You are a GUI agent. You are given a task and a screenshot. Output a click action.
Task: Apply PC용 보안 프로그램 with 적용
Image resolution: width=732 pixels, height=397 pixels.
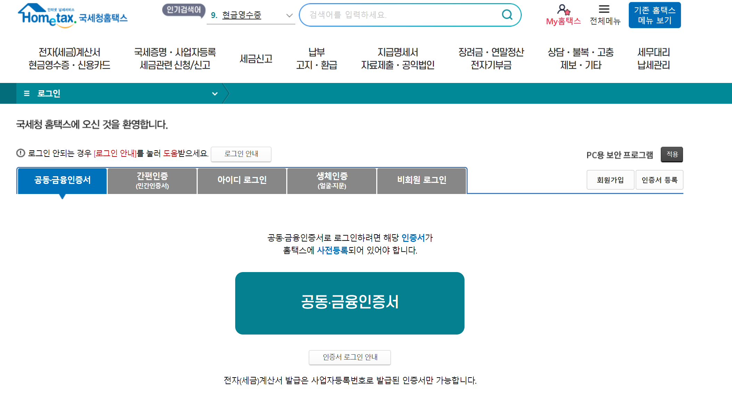click(x=672, y=154)
